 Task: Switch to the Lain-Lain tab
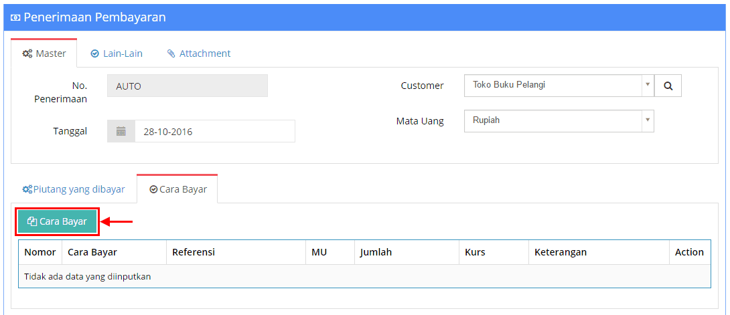coord(117,54)
